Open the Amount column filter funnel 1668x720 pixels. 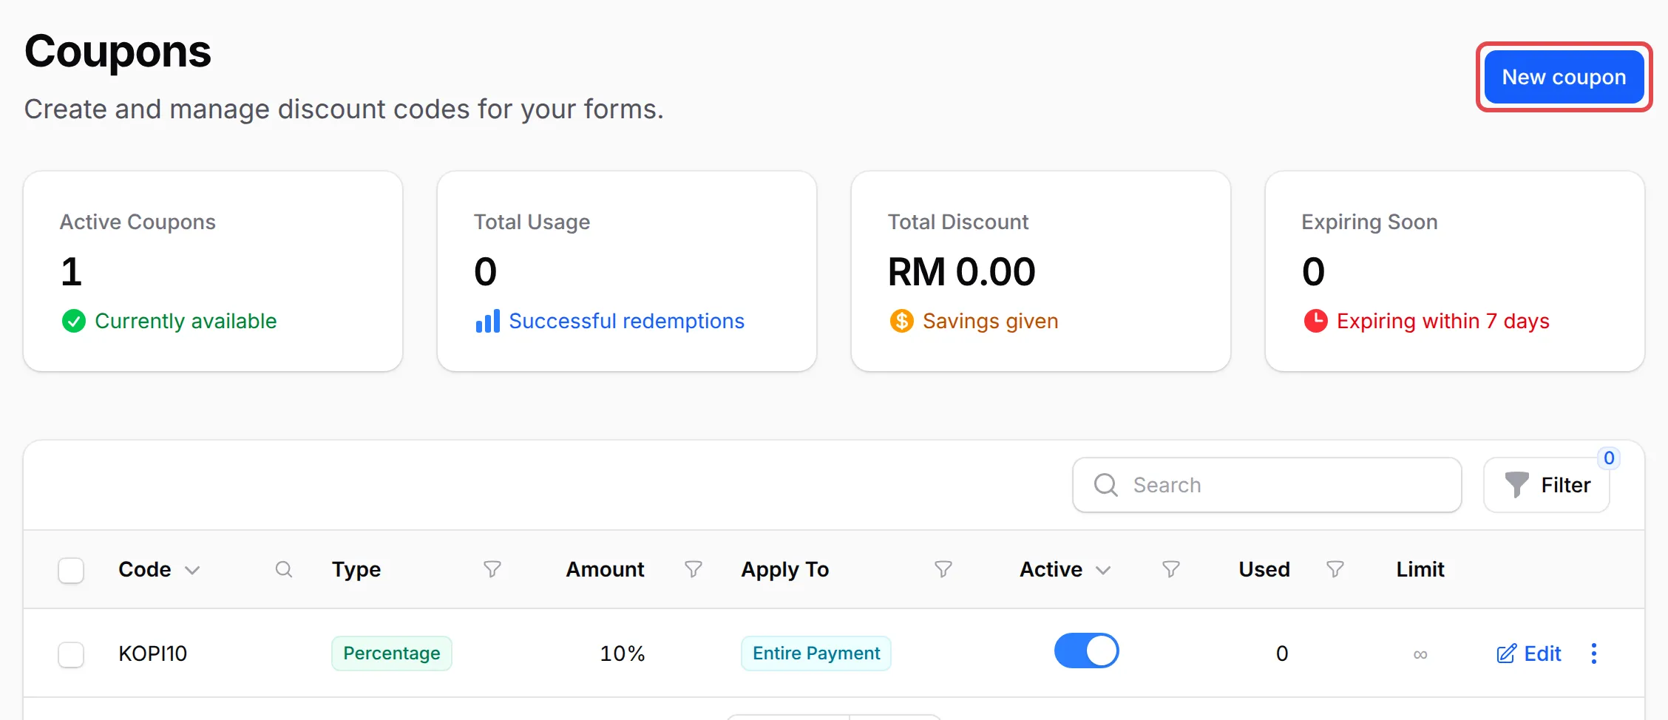click(694, 569)
